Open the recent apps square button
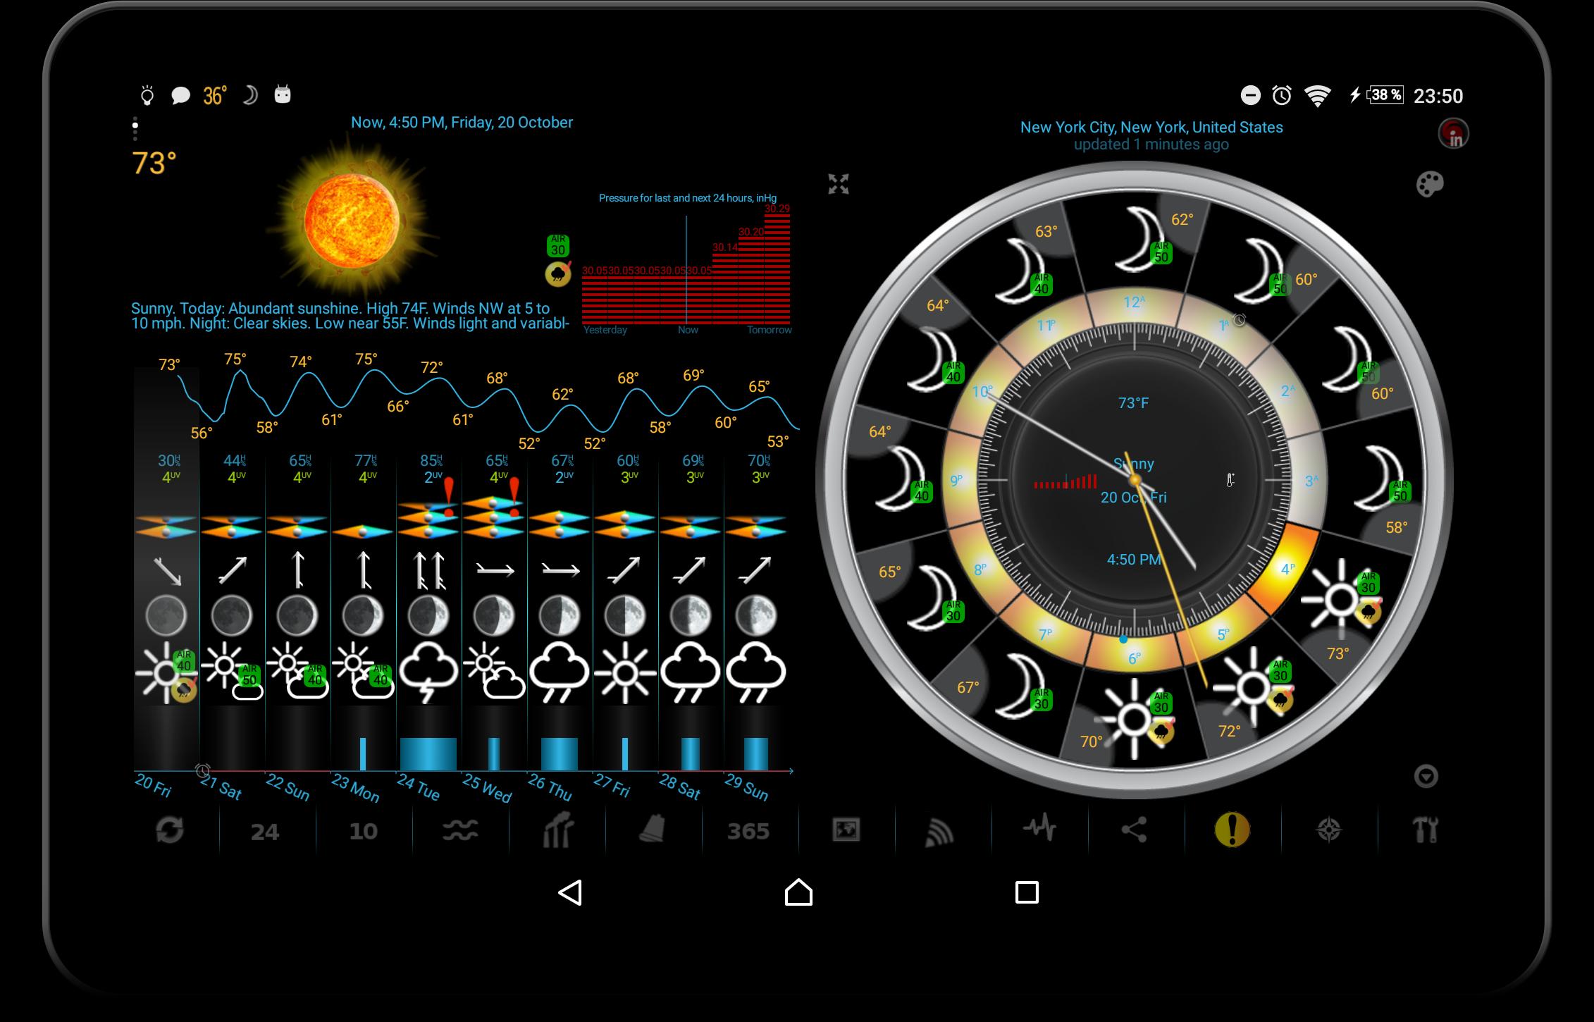The height and width of the screenshot is (1022, 1594). [x=1027, y=892]
